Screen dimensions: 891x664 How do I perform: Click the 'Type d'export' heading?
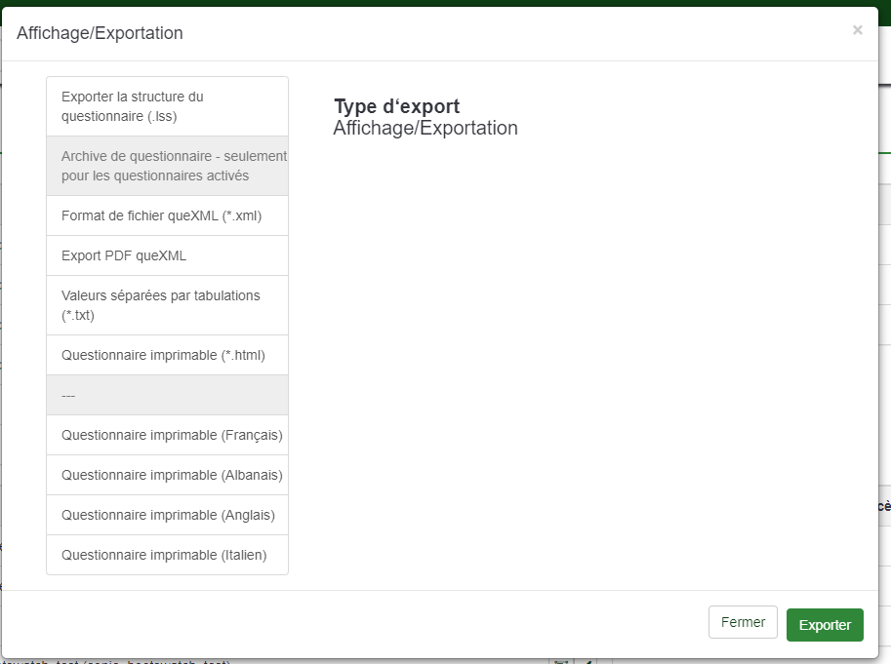coord(396,106)
